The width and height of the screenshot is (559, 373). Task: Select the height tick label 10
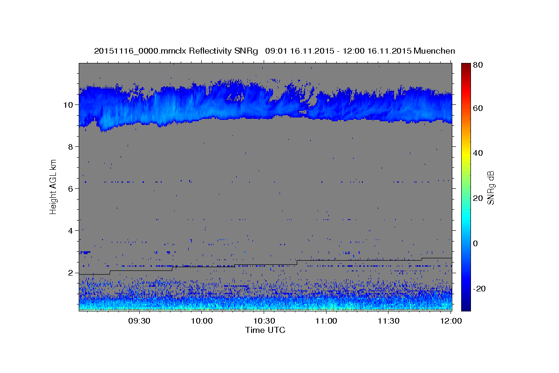pos(68,104)
